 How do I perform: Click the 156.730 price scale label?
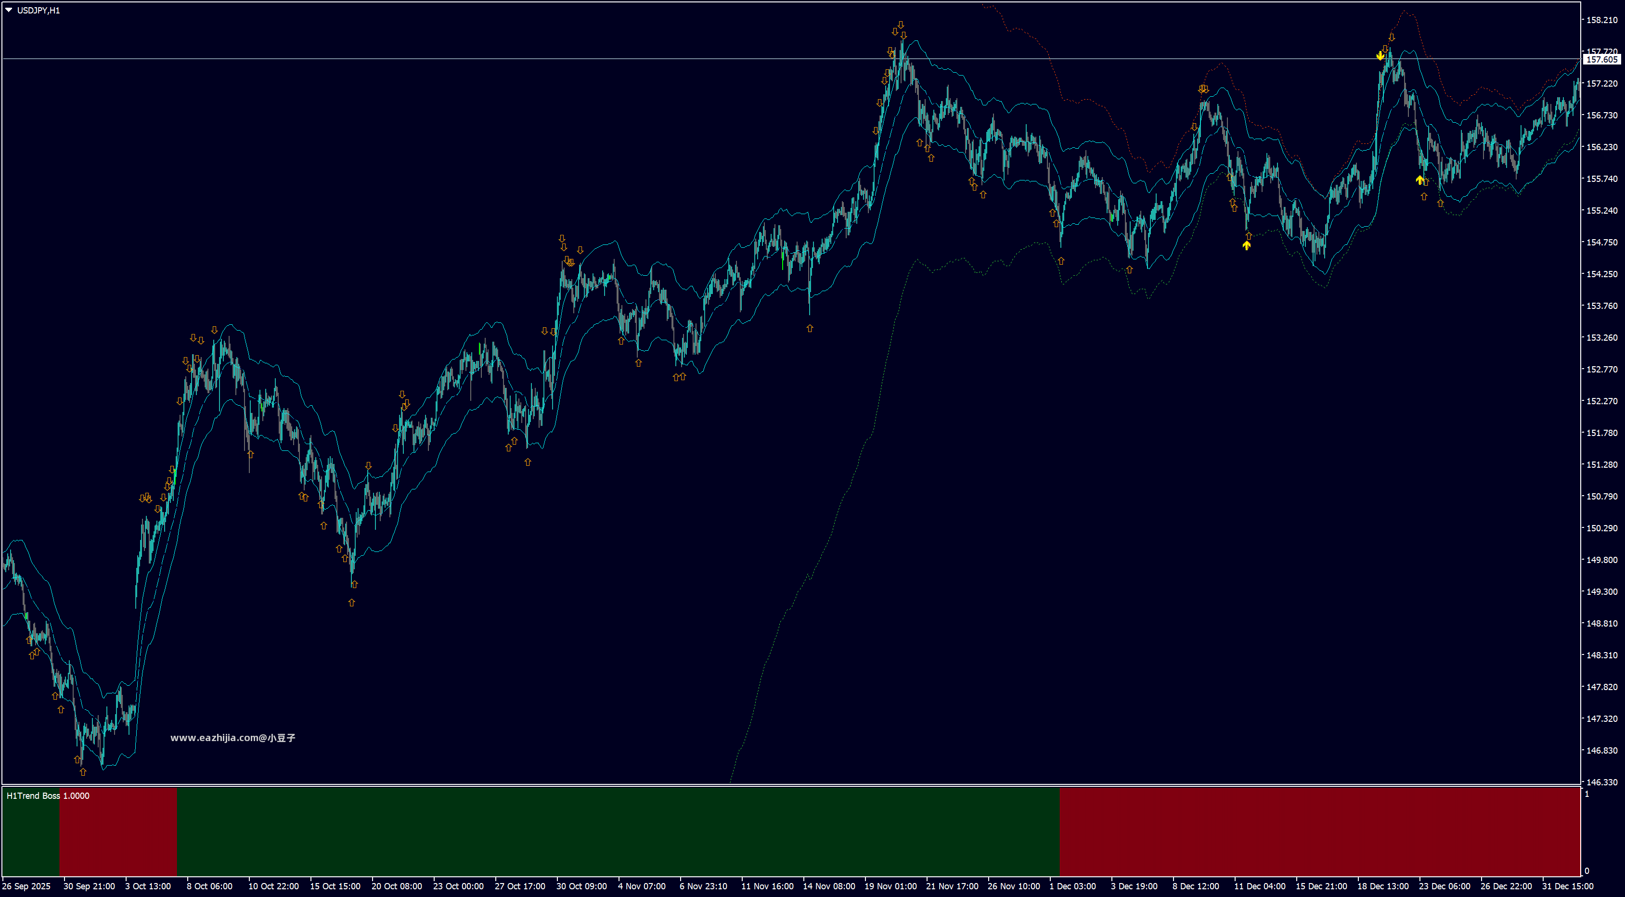(1602, 115)
